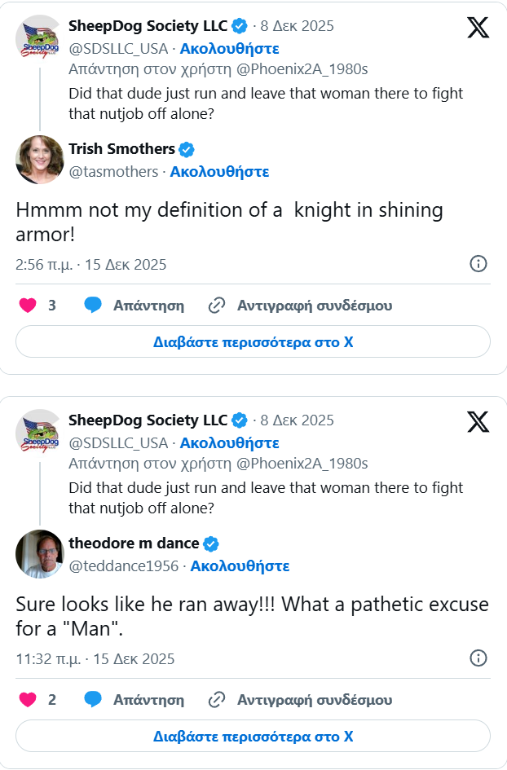Copy link with the chain icon under theodore's tweet

click(217, 700)
